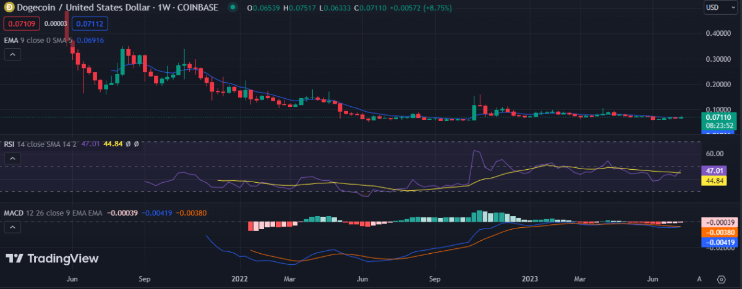The width and height of the screenshot is (742, 289).
Task: Click the first Sep label on time axis
Action: click(145, 279)
